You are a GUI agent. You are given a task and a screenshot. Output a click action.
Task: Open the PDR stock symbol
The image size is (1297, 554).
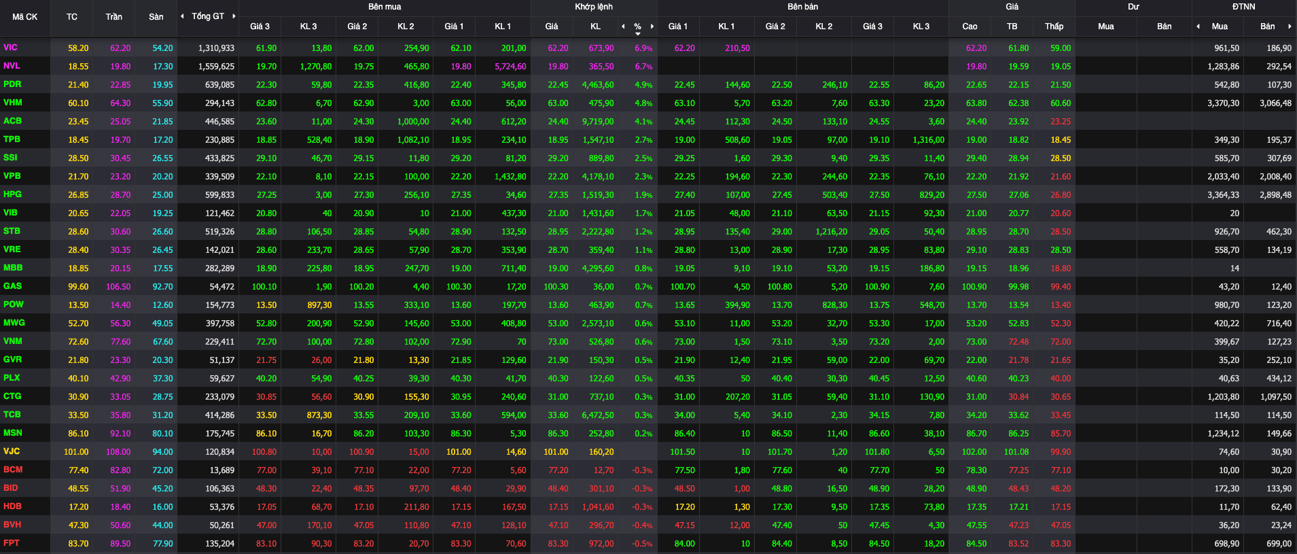coord(12,84)
